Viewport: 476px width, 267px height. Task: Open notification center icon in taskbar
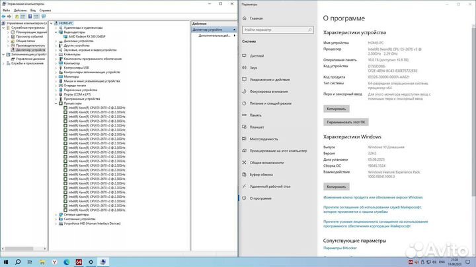pyautogui.click(x=467, y=262)
